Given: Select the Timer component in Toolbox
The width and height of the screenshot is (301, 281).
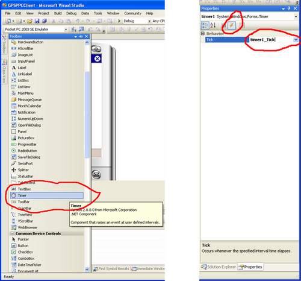Looking at the screenshot, I should pyautogui.click(x=47, y=195).
